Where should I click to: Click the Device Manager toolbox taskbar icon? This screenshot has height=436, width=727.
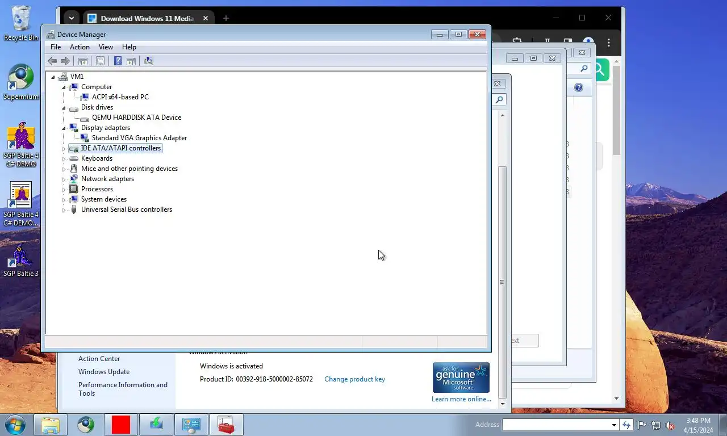(226, 425)
